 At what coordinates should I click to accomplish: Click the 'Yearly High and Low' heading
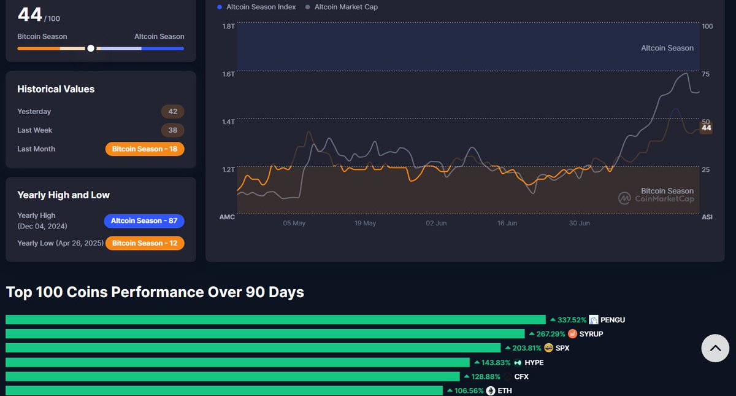point(64,195)
